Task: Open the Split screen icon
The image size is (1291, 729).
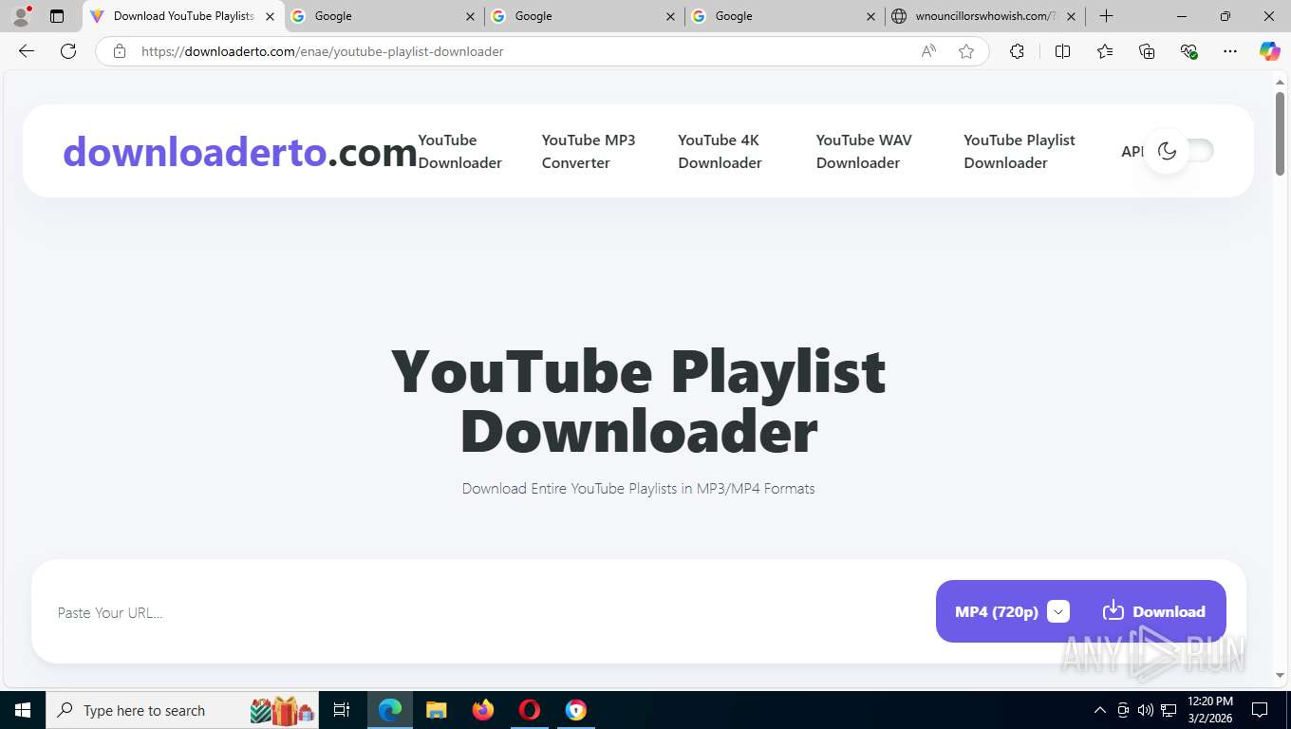Action: pyautogui.click(x=1062, y=51)
